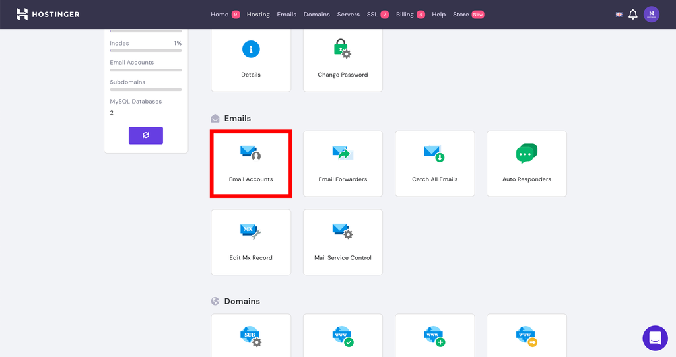Click the notification bell icon
Screen dimensions: 676x357
[632, 15]
